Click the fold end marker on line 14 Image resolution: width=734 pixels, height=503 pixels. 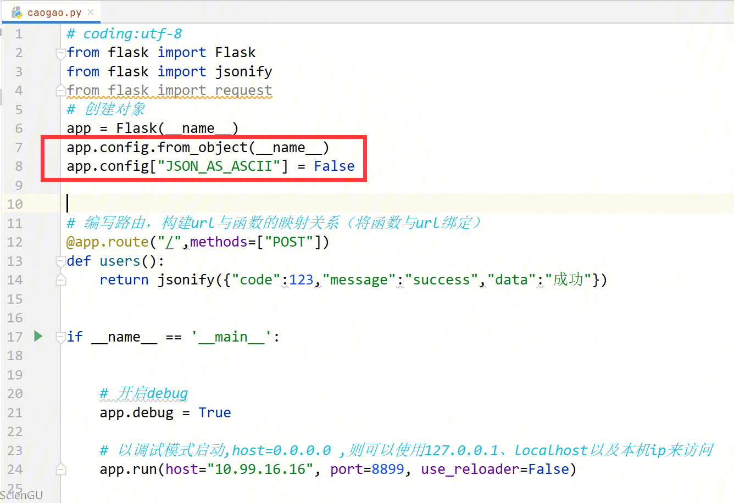61,280
